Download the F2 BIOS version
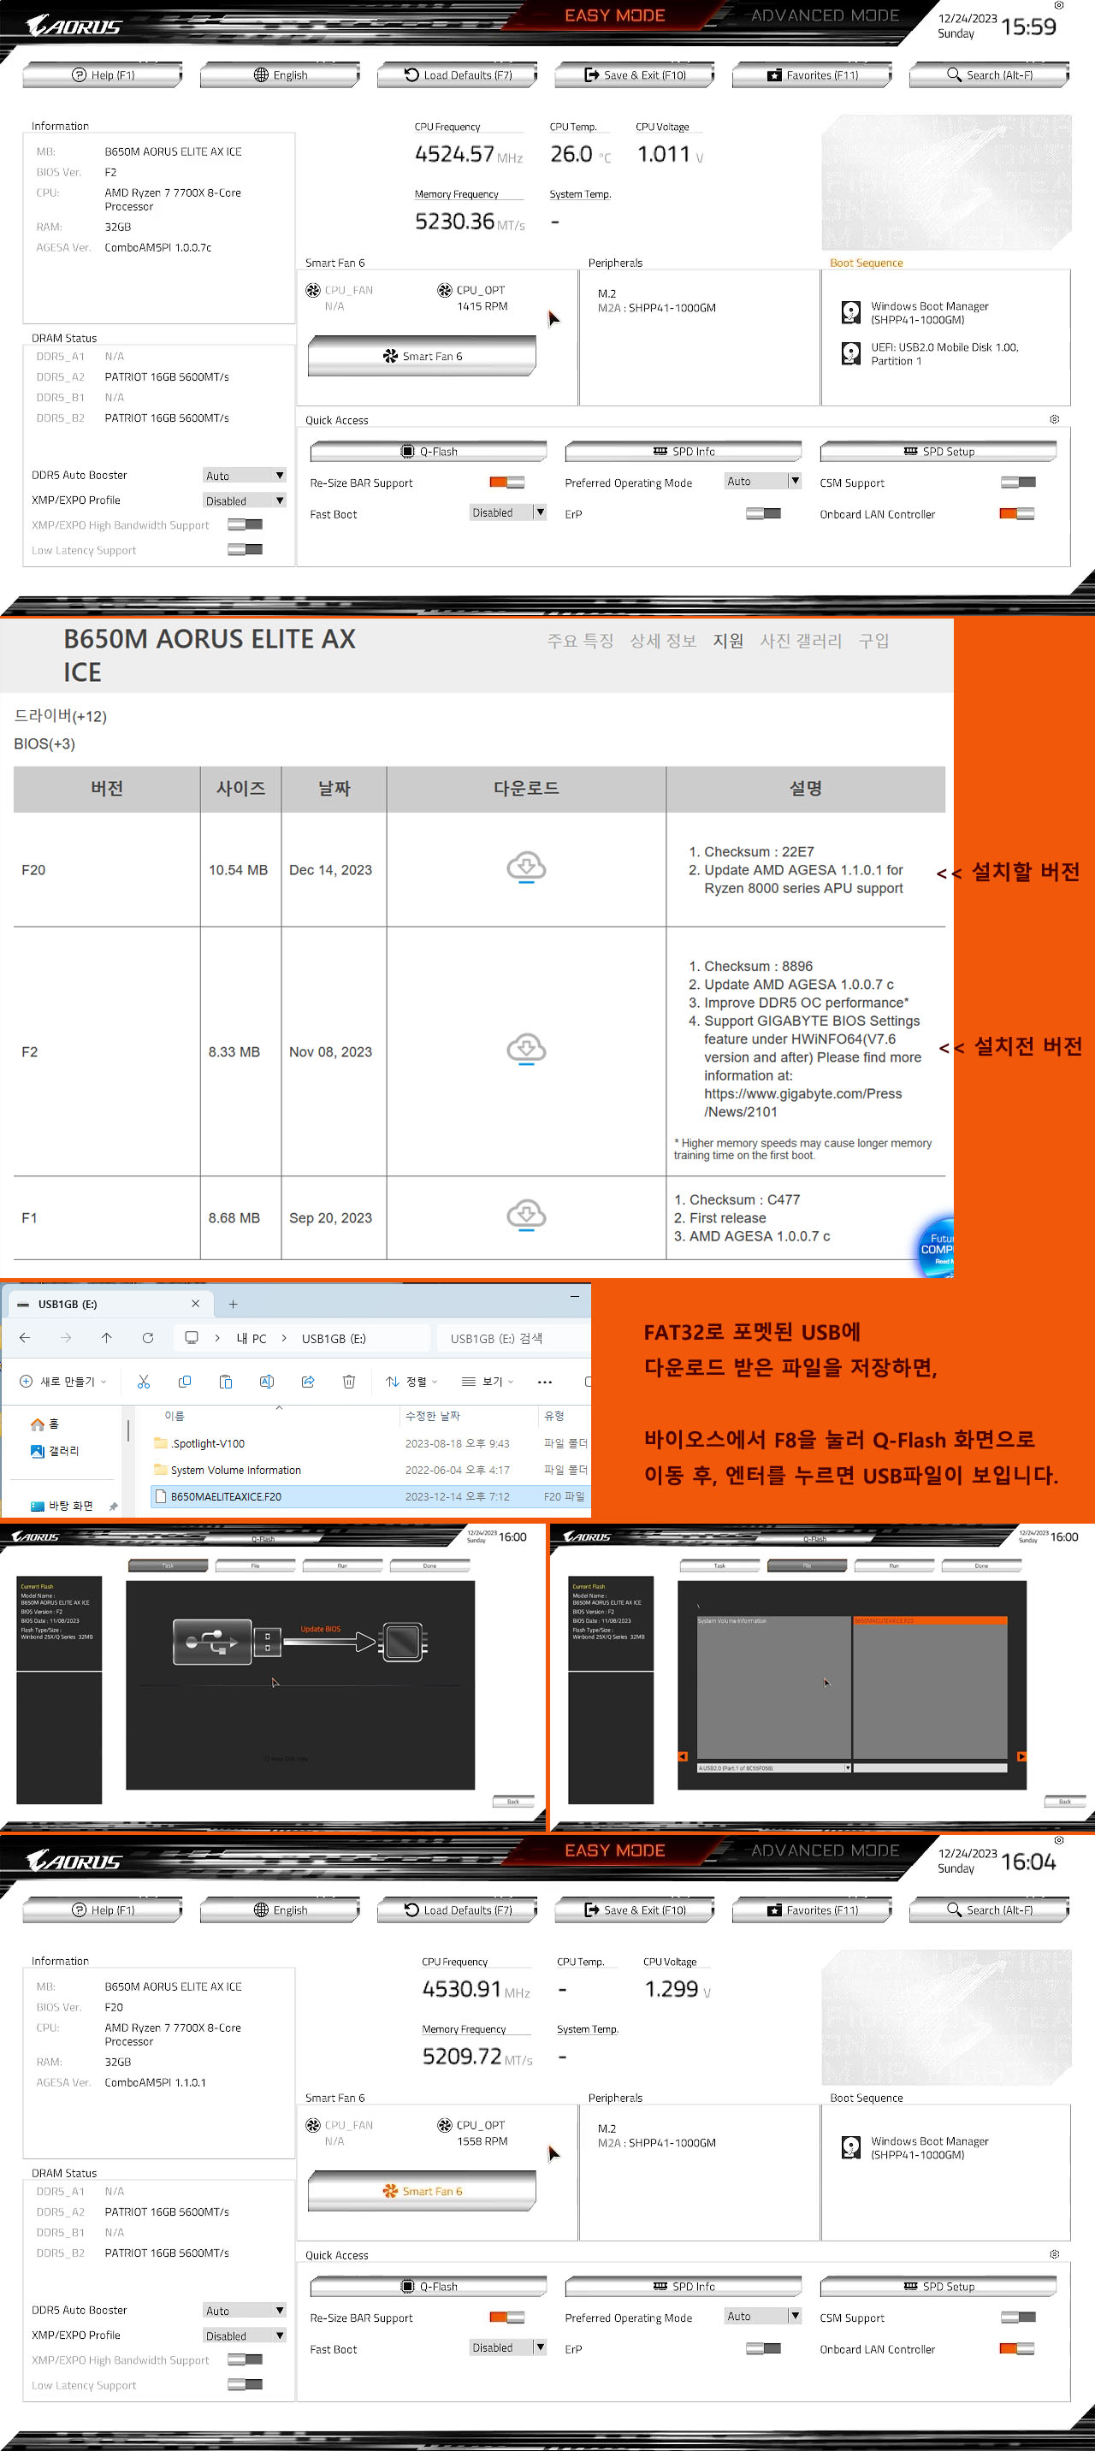The height and width of the screenshot is (2451, 1095). [x=525, y=1050]
